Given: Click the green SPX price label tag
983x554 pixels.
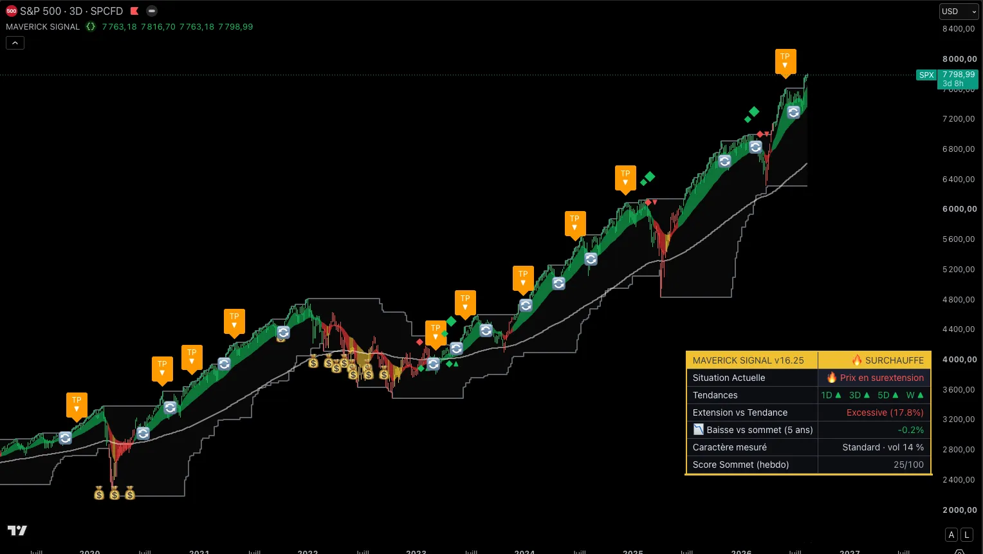Looking at the screenshot, I should click(x=926, y=75).
